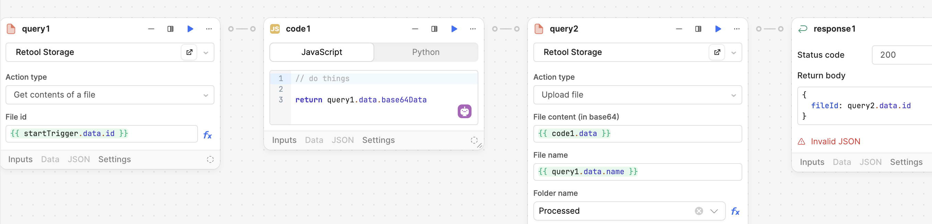
Task: Click the Status code 200 input
Action: (x=902, y=55)
